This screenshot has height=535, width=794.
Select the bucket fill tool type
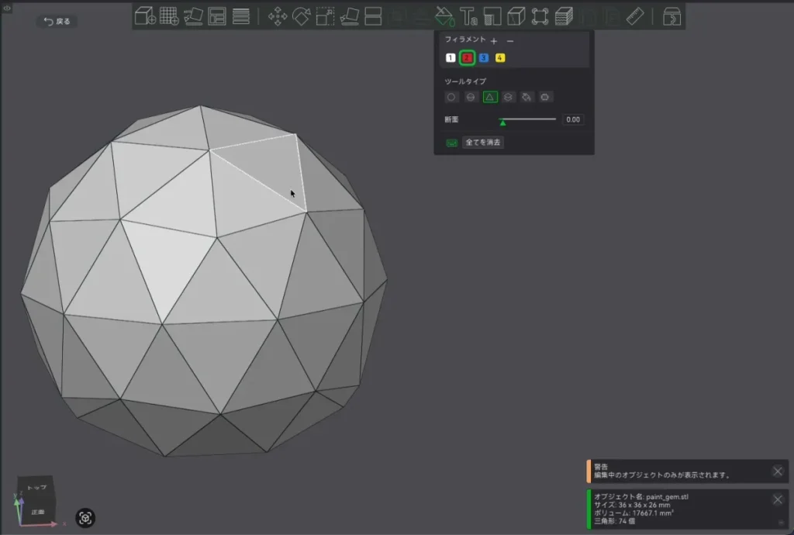(526, 97)
